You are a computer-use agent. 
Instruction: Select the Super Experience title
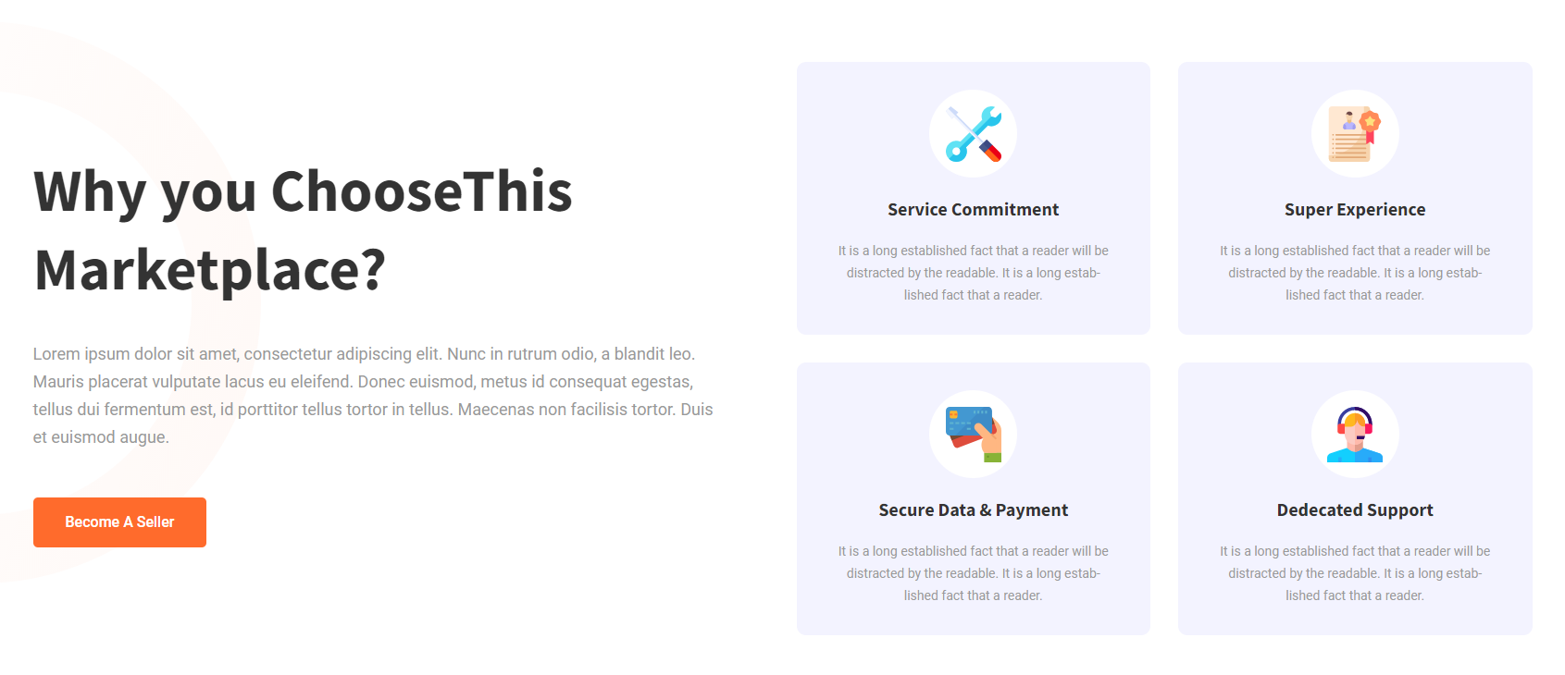pyautogui.click(x=1354, y=210)
